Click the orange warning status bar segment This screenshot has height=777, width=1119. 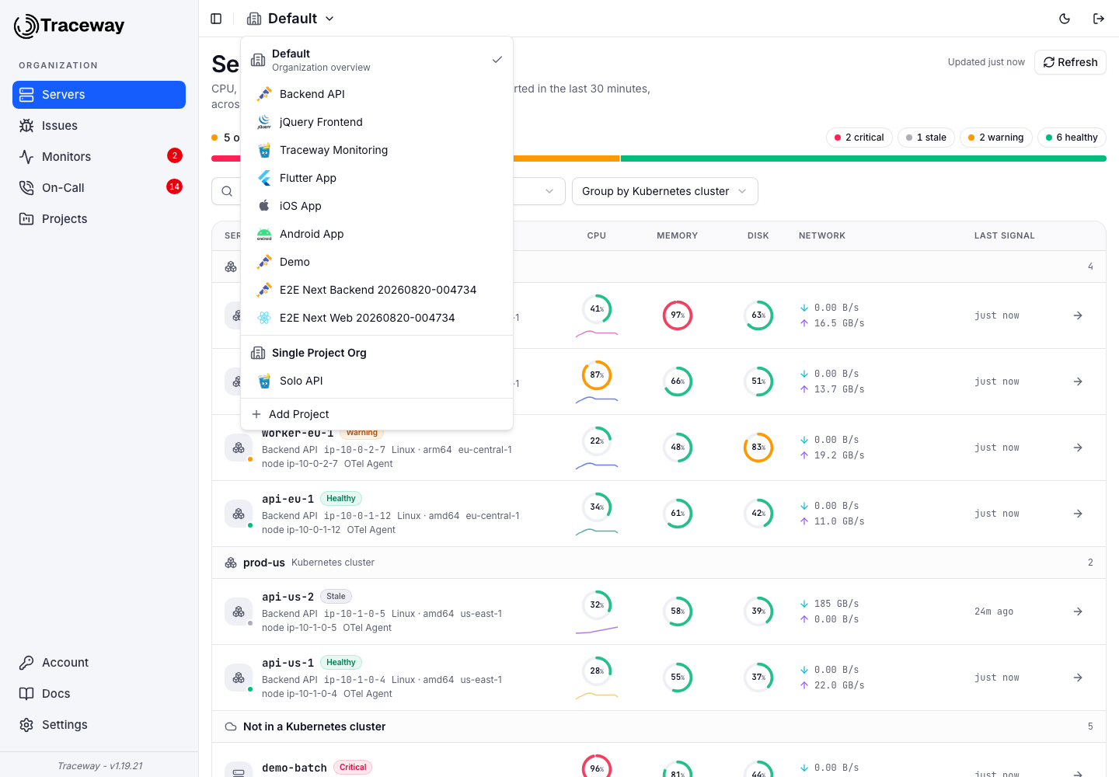[x=566, y=159]
